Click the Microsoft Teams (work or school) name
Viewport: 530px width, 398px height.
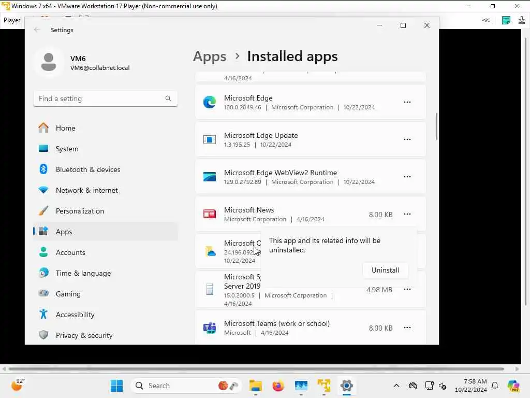tap(277, 323)
